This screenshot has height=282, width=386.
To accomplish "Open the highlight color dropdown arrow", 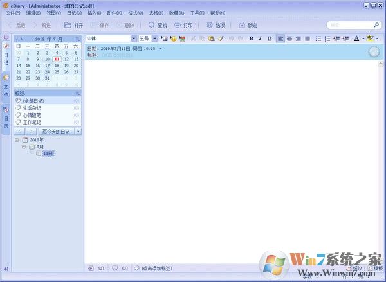I will click(x=378, y=39).
